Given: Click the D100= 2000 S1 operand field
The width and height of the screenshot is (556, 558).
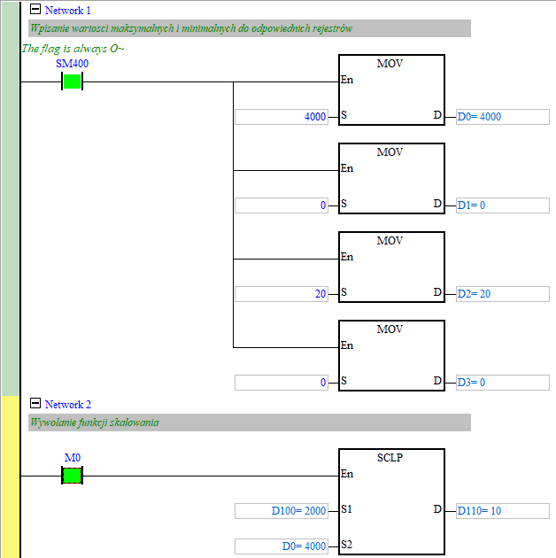Looking at the screenshot, I should click(x=282, y=511).
